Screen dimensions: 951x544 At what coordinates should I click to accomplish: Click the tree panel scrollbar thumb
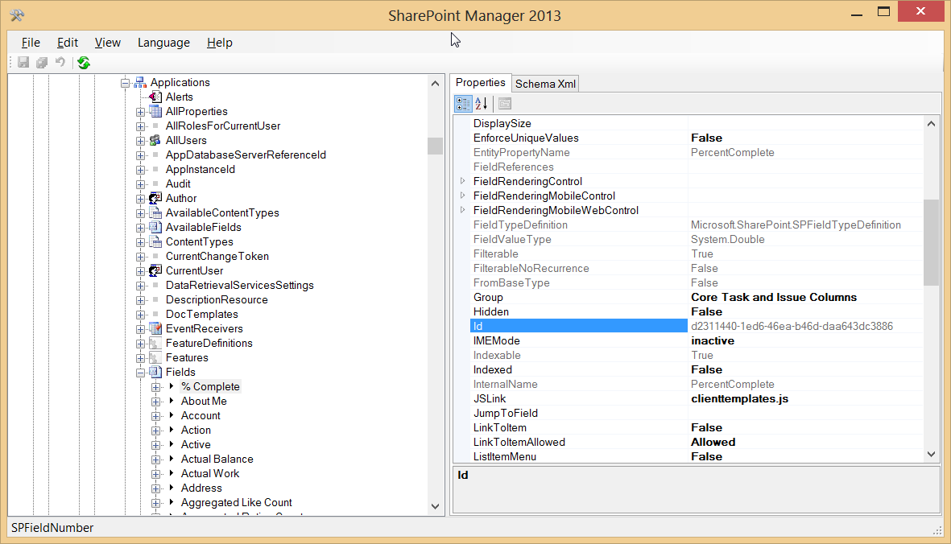click(435, 146)
